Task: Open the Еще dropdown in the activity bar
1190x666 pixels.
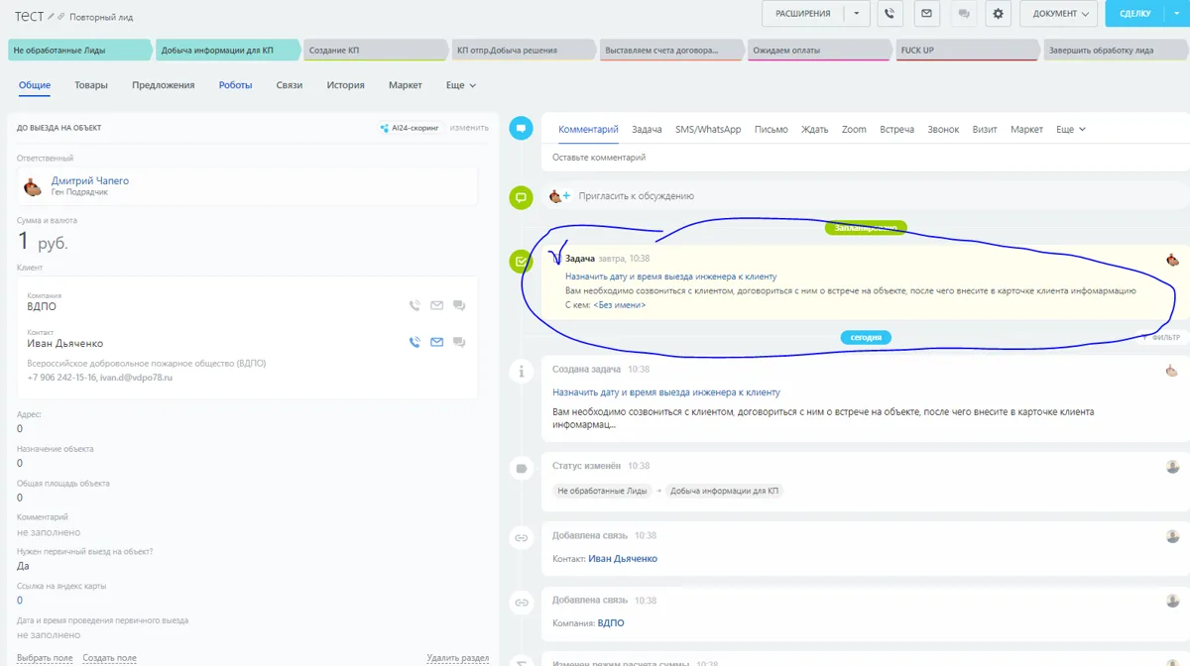Action: click(x=1071, y=130)
